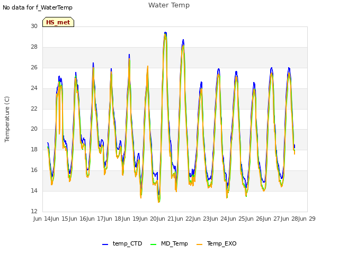The width and height of the screenshot is (339, 254).
Task: Click the y-axis tick label 24
Action: point(34,88)
